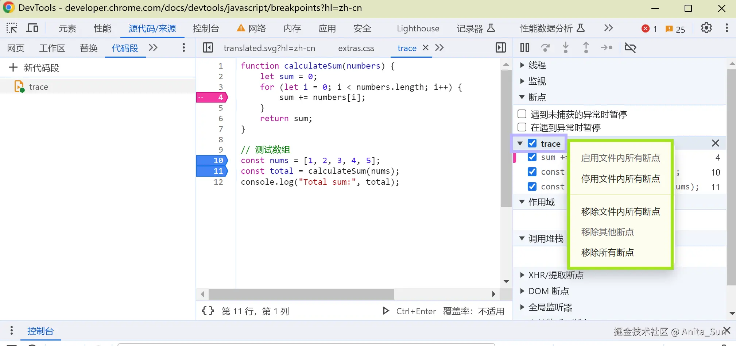This screenshot has width=736, height=346.
Task: Enable pause on caught exceptions checkbox
Action: (522, 127)
